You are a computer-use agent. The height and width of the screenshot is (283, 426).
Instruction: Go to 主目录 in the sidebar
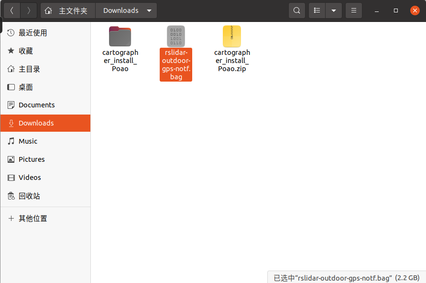pos(29,69)
